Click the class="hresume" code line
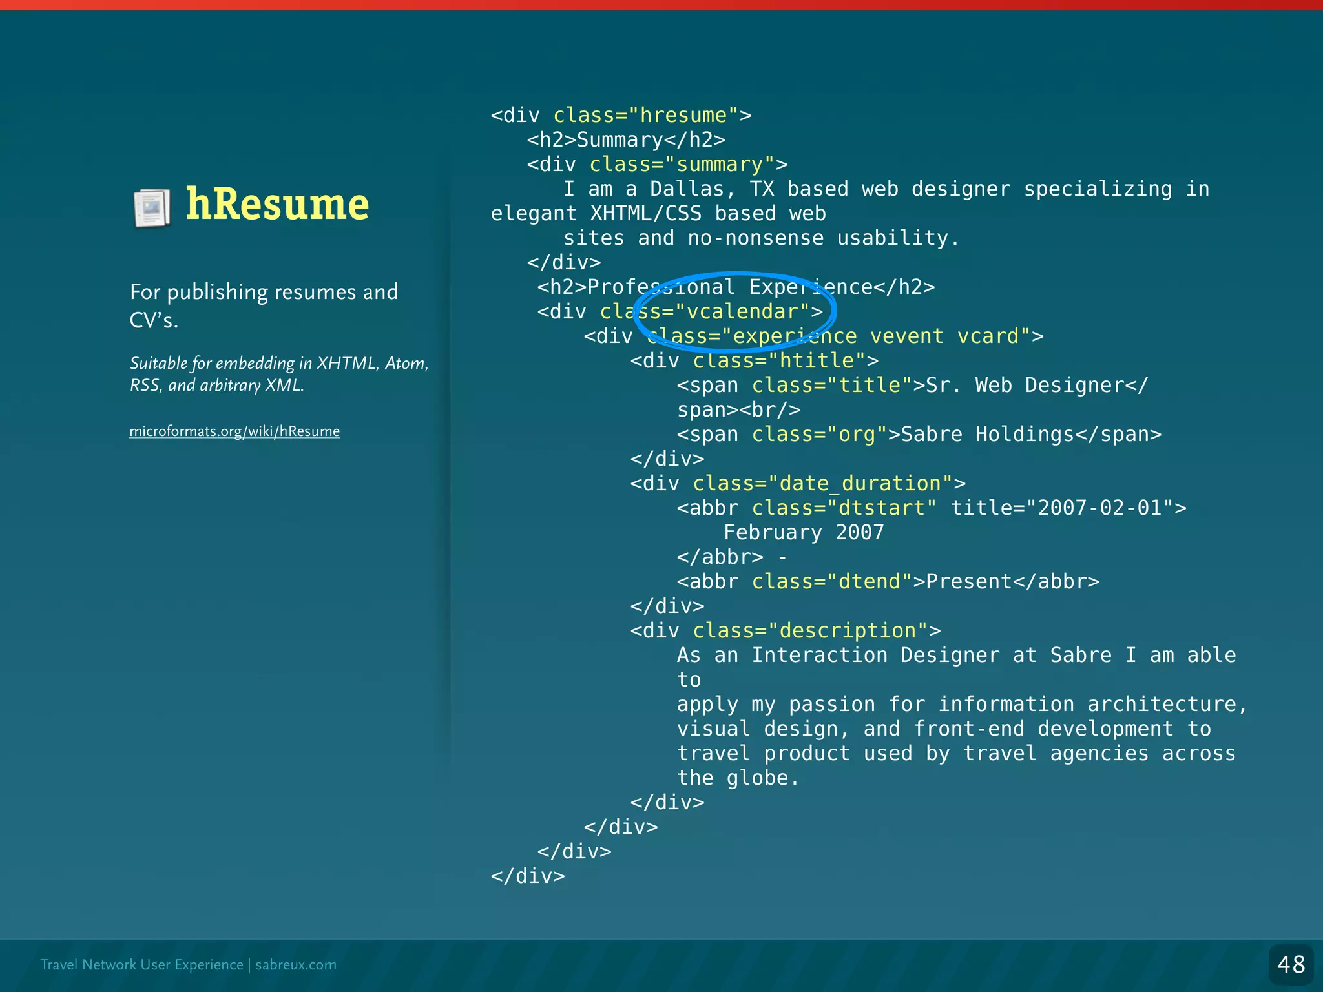1323x992 pixels. point(621,115)
